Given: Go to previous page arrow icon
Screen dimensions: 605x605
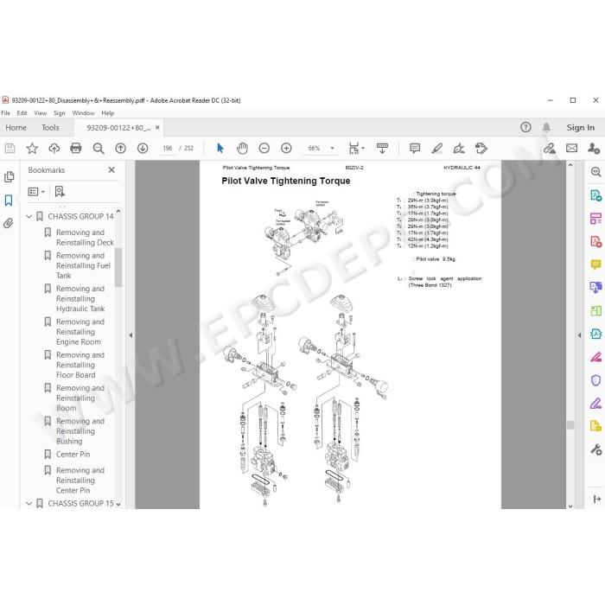Looking at the screenshot, I should click(120, 148).
